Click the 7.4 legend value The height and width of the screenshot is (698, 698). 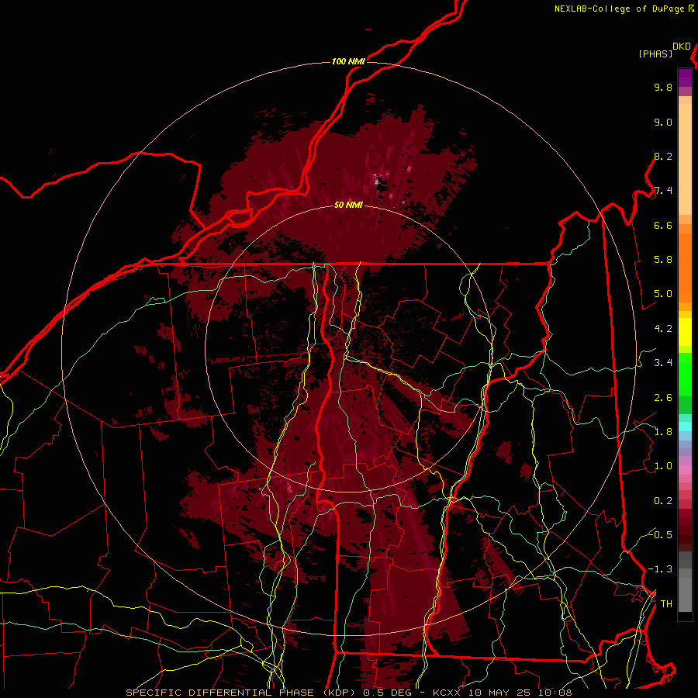pos(663,191)
